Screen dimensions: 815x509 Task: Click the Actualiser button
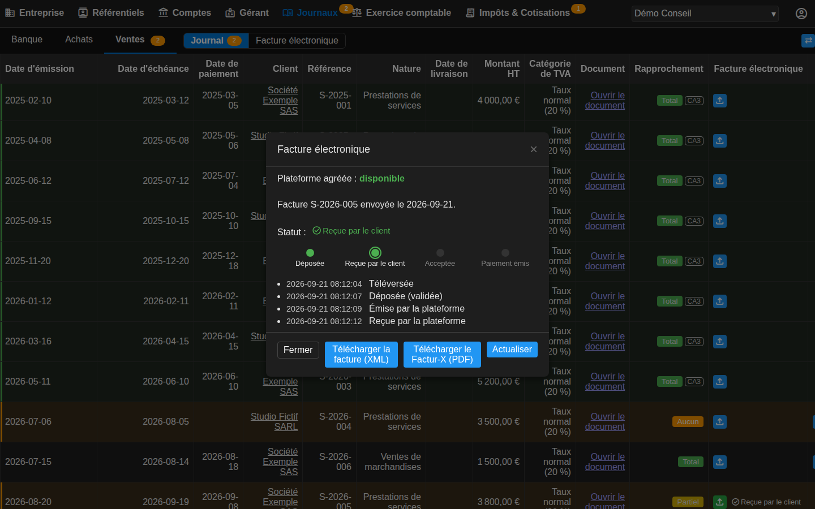click(x=512, y=350)
